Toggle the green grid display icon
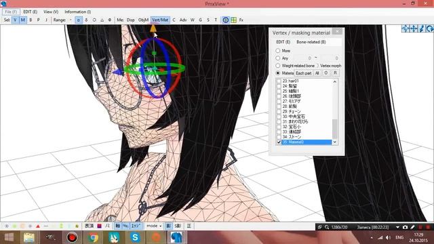 coord(233,20)
